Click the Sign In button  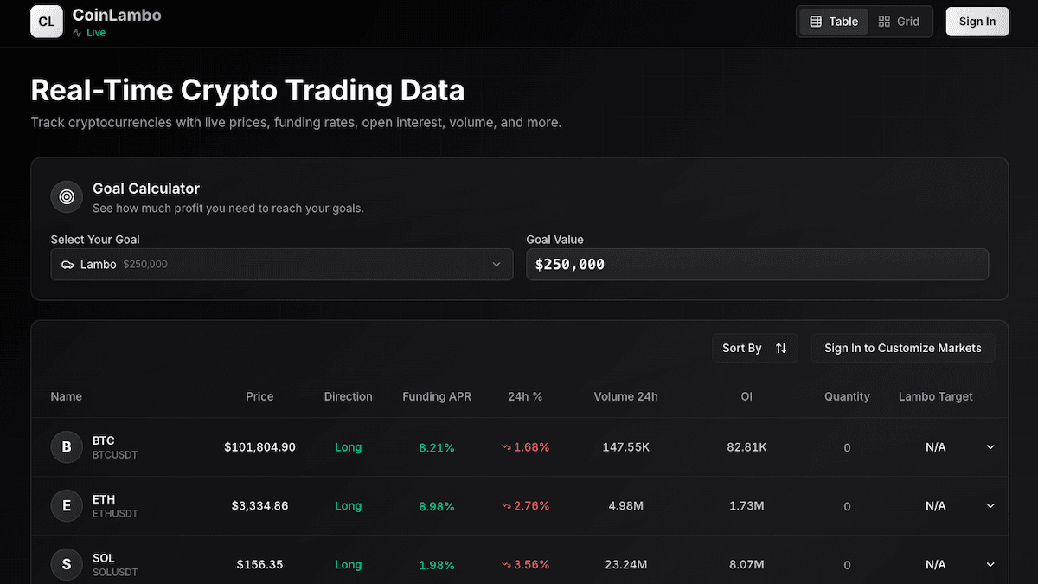coord(977,21)
